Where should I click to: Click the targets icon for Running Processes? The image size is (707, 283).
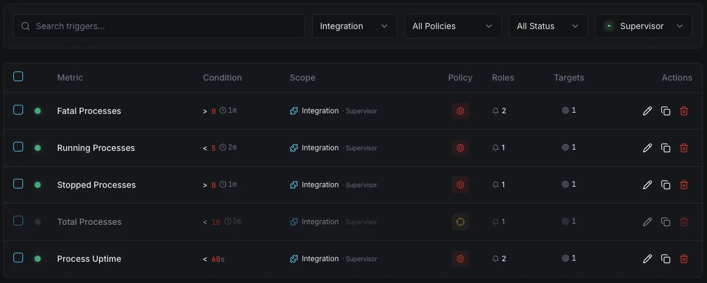[565, 147]
